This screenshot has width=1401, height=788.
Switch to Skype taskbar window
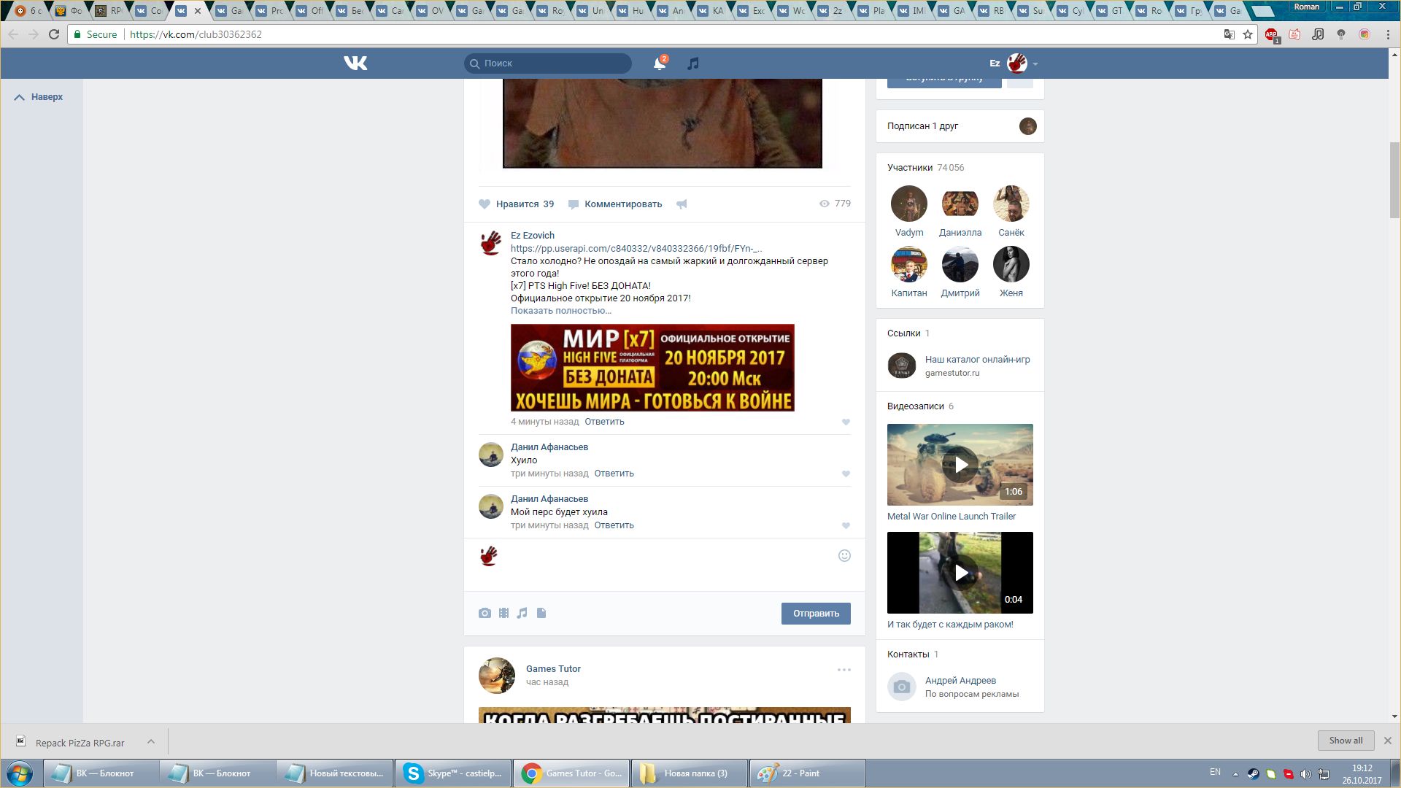453,773
